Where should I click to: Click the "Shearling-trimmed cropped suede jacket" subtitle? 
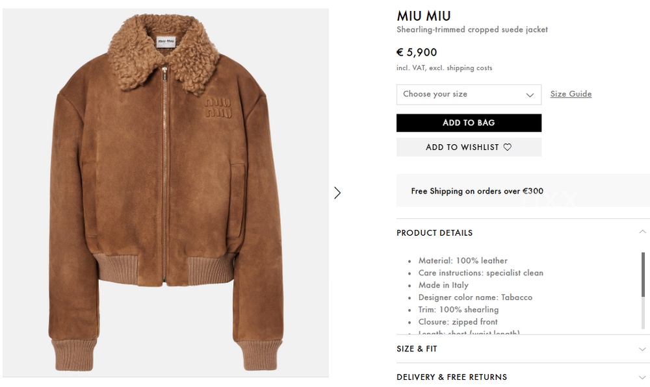click(x=472, y=30)
